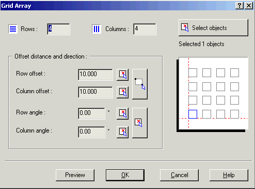The image size is (255, 189).
Task: Pick row angle with the pick-point icon
Action: pyautogui.click(x=122, y=113)
